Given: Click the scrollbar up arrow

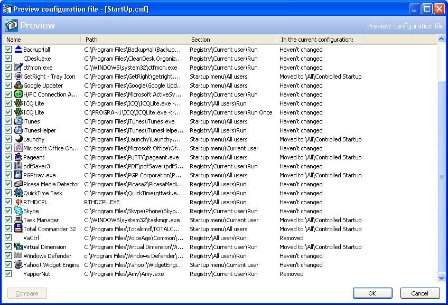Looking at the screenshot, I should click(441, 39).
